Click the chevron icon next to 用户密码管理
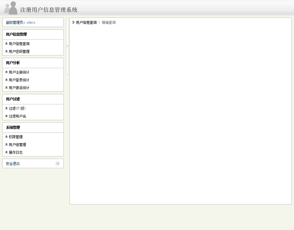Image resolution: width=294 pixels, height=230 pixels. click(x=7, y=51)
